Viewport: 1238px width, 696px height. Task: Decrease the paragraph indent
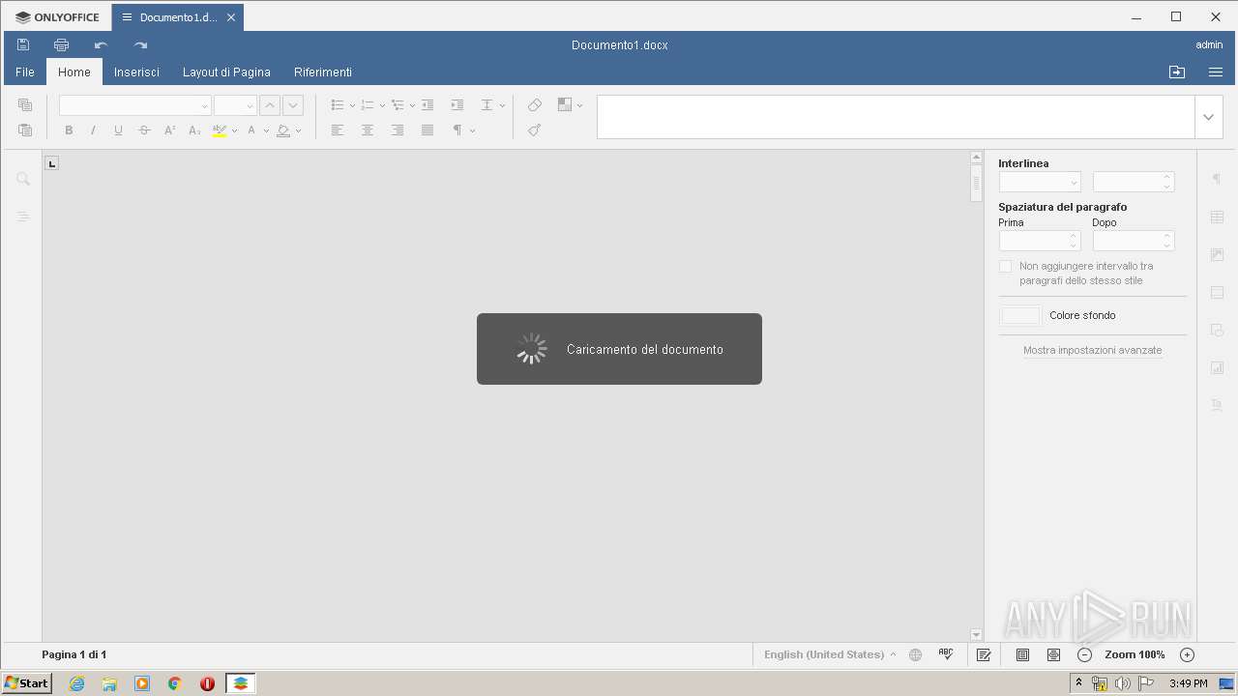coord(427,105)
